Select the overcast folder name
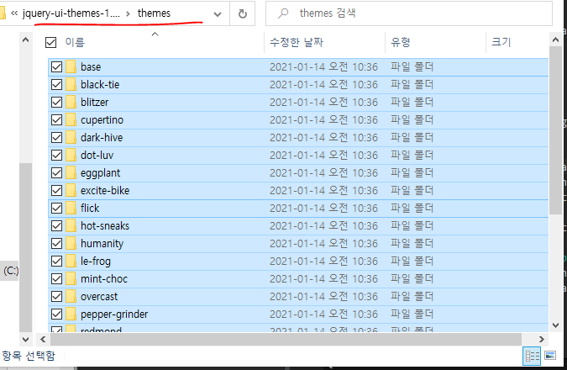567x370 pixels. (99, 297)
